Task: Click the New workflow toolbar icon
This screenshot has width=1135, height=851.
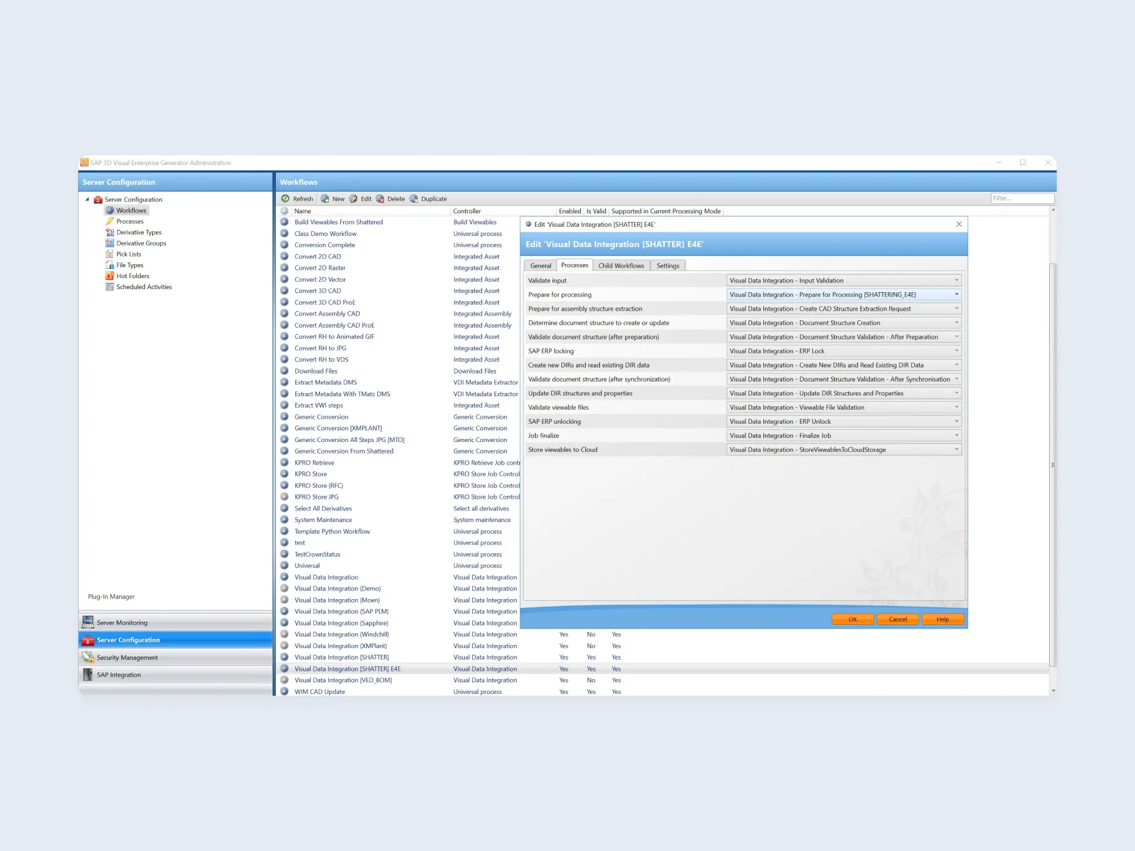Action: click(x=325, y=199)
